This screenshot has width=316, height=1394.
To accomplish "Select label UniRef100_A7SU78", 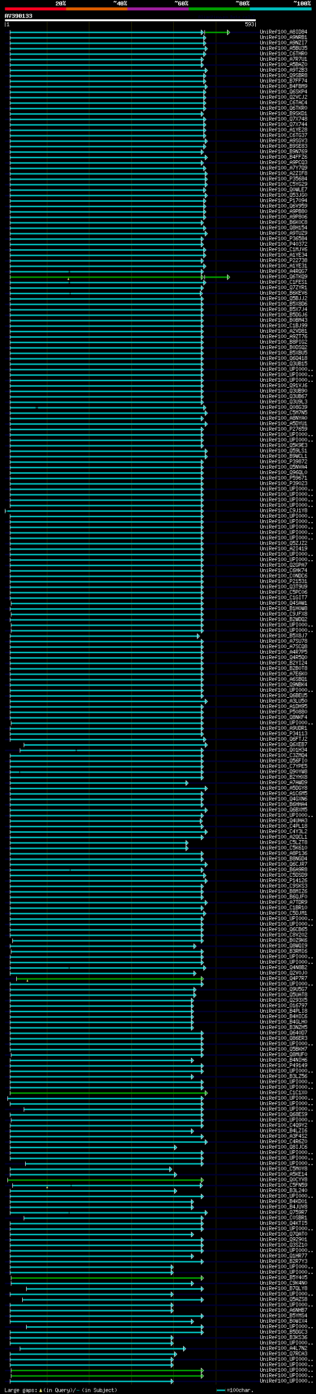I will [283, 641].
